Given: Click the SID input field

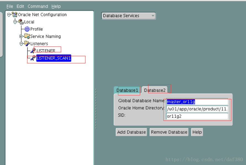Looking at the screenshot, I should click(x=197, y=116).
